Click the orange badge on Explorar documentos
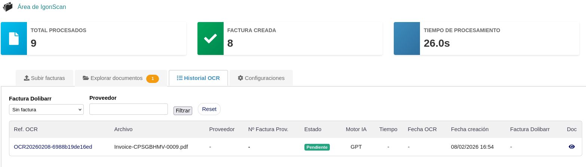This screenshot has width=586, height=167. 153,78
